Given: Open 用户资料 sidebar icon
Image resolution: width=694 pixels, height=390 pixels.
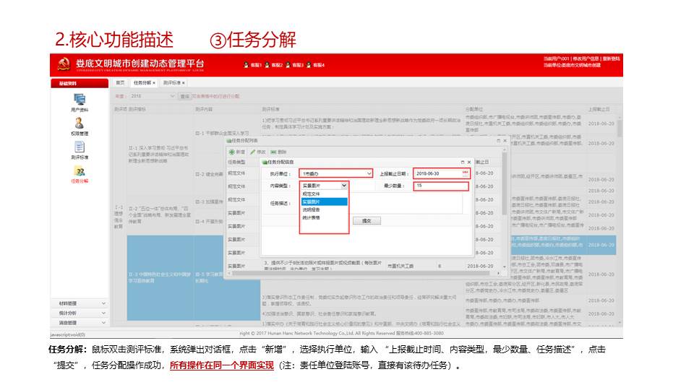Looking at the screenshot, I should 80,100.
